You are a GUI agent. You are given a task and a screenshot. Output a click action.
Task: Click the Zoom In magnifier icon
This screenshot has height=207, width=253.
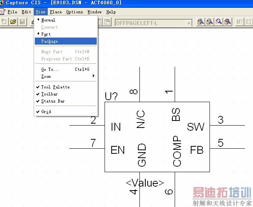click(201, 22)
